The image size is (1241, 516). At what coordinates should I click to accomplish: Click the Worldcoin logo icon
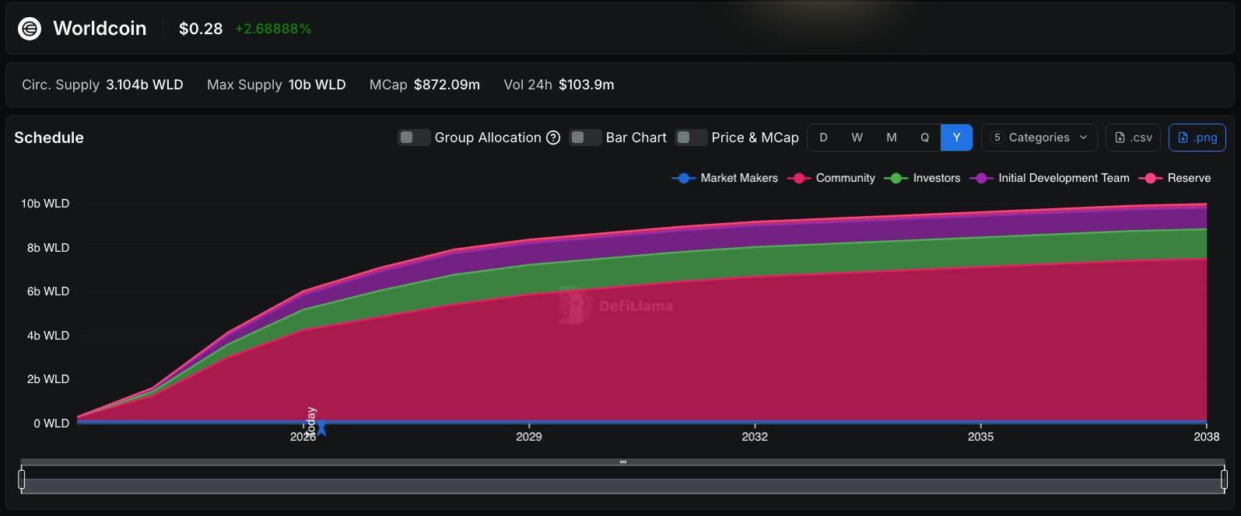click(x=30, y=29)
